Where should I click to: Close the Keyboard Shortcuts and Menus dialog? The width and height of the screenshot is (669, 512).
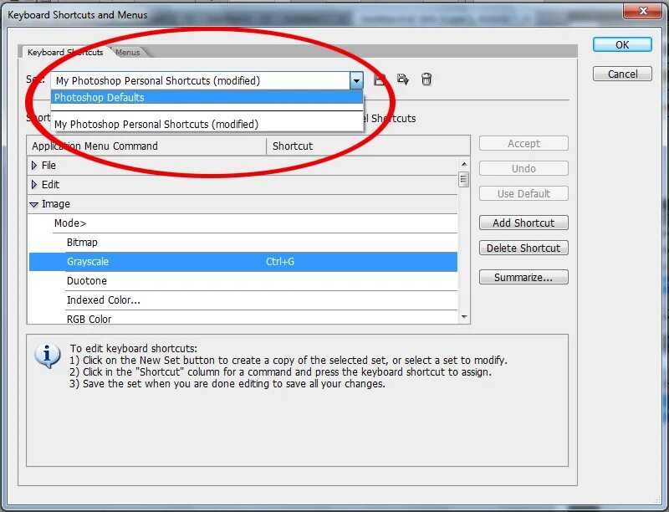click(x=643, y=11)
